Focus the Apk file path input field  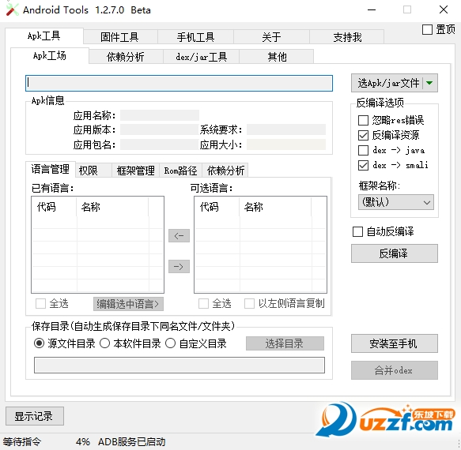179,84
